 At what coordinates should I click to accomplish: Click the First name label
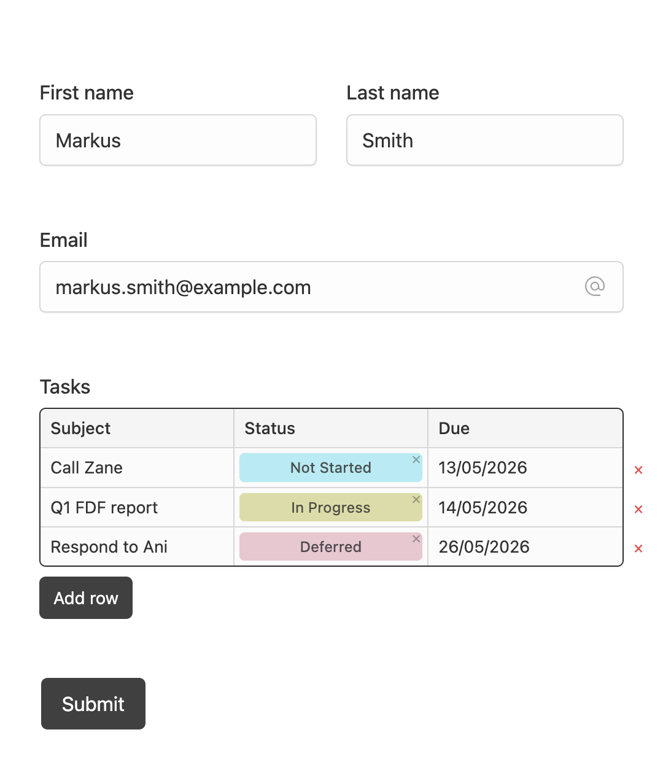[87, 93]
